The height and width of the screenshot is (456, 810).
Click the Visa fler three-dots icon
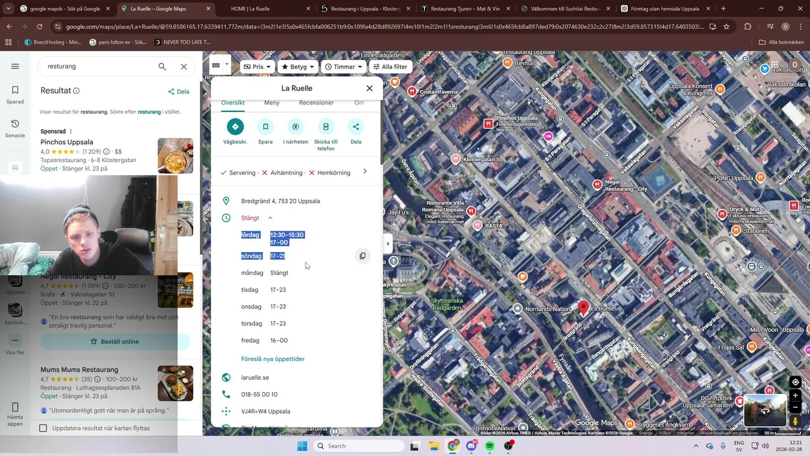pos(15,340)
